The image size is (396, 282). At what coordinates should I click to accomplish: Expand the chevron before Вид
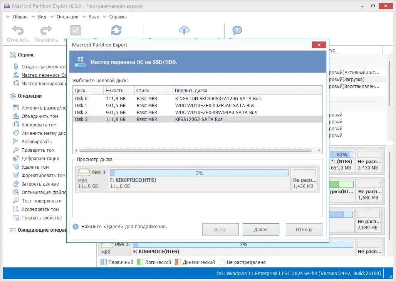[x=33, y=17]
